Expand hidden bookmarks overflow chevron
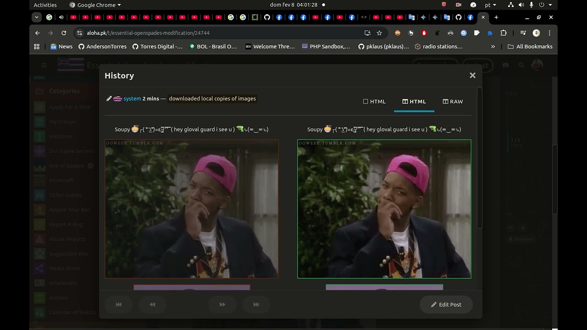 coord(493,46)
